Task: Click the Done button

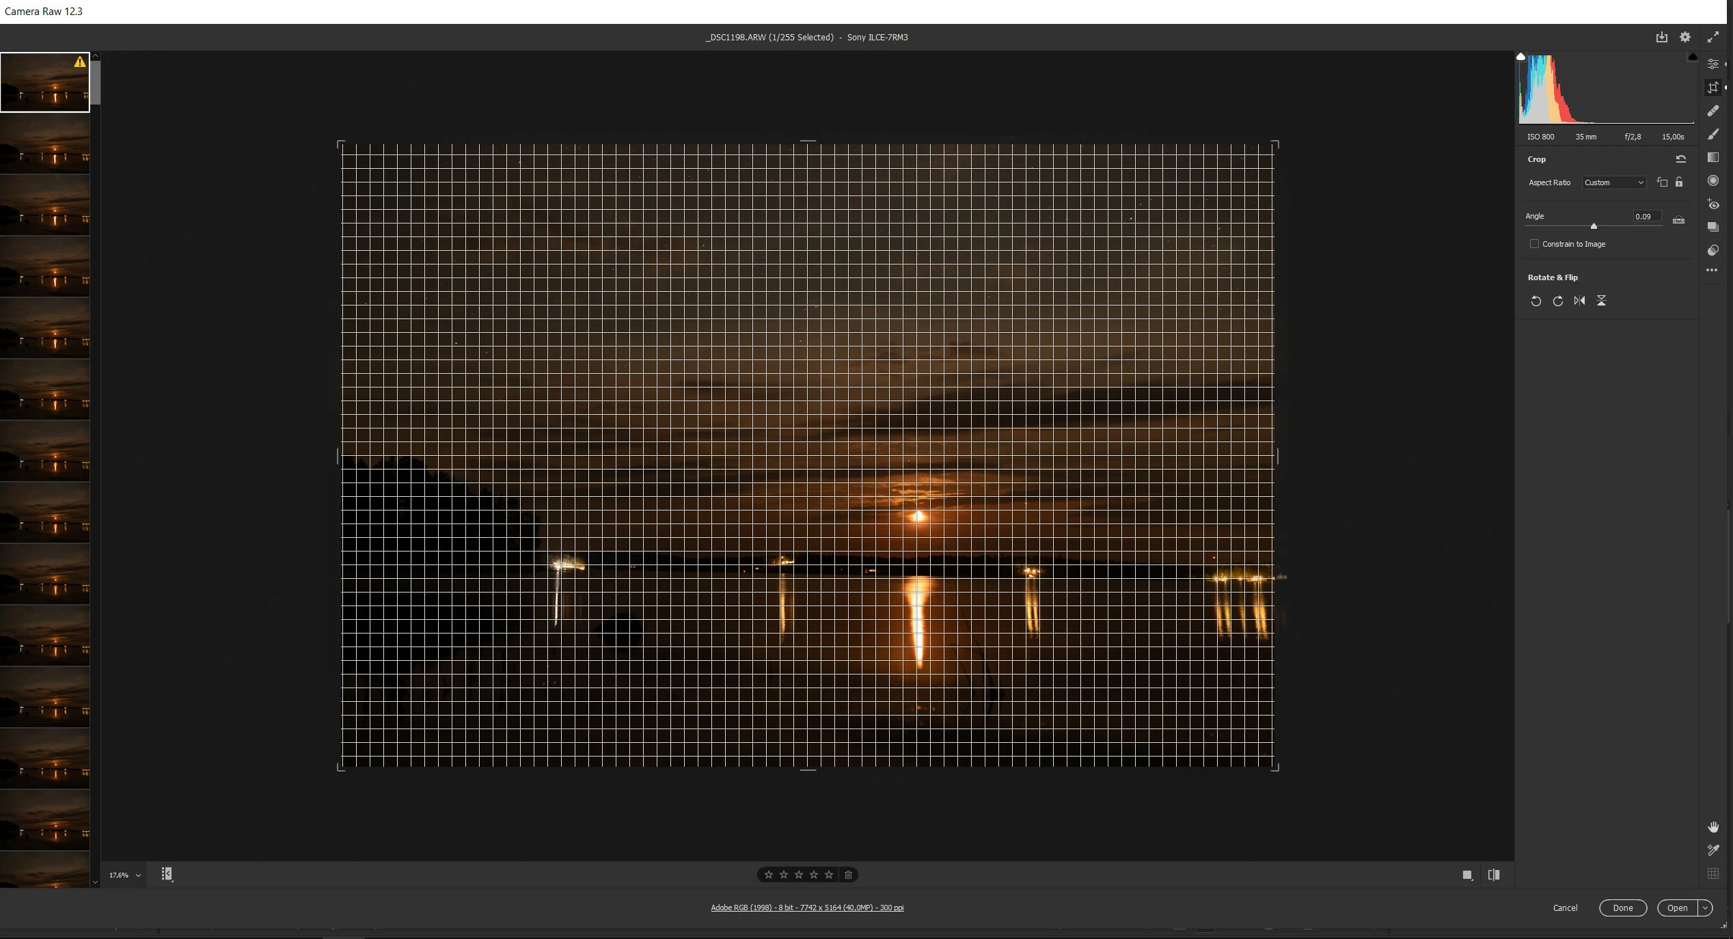Action: (1622, 908)
